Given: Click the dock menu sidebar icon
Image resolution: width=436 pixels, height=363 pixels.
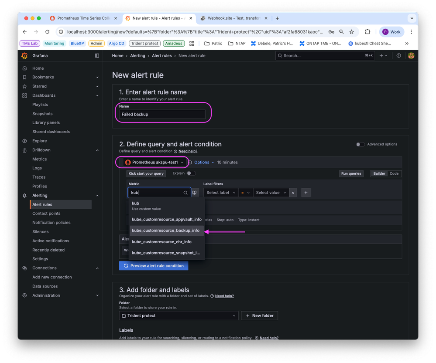Looking at the screenshot, I should coord(97,56).
